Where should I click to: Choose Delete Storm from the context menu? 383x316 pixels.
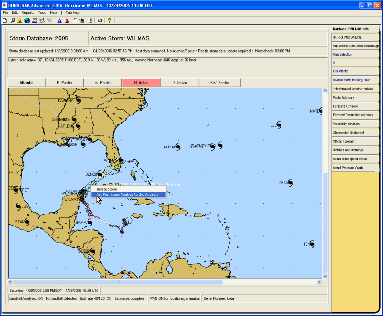107,189
